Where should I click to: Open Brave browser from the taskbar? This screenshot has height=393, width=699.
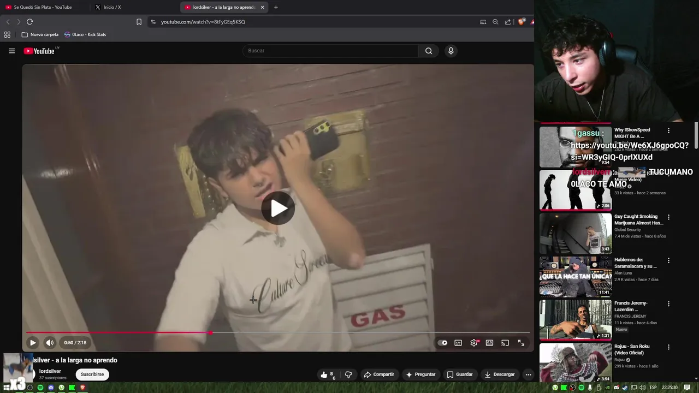[82, 388]
